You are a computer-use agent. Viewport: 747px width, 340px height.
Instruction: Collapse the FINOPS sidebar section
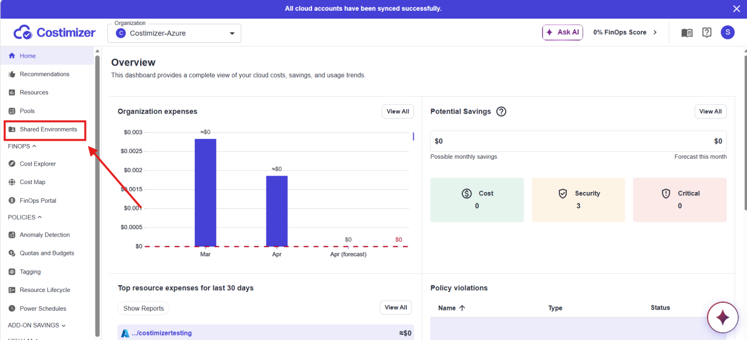[x=22, y=146]
